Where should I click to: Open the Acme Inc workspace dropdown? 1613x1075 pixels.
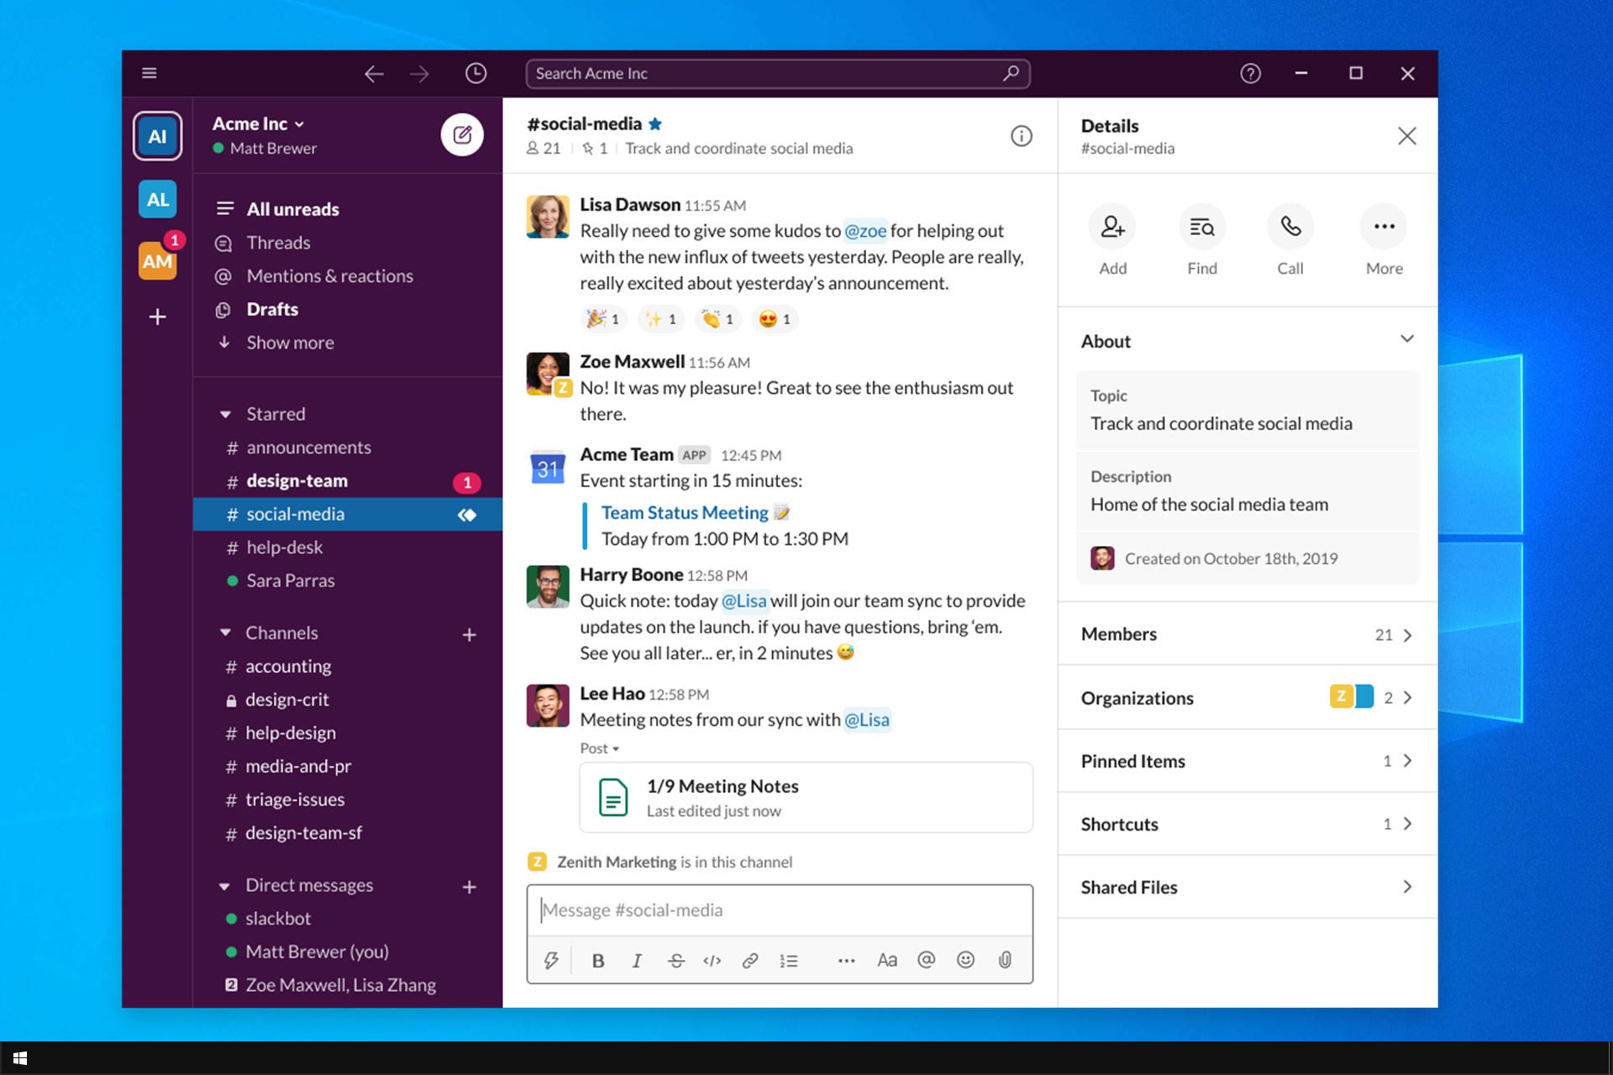pos(258,123)
